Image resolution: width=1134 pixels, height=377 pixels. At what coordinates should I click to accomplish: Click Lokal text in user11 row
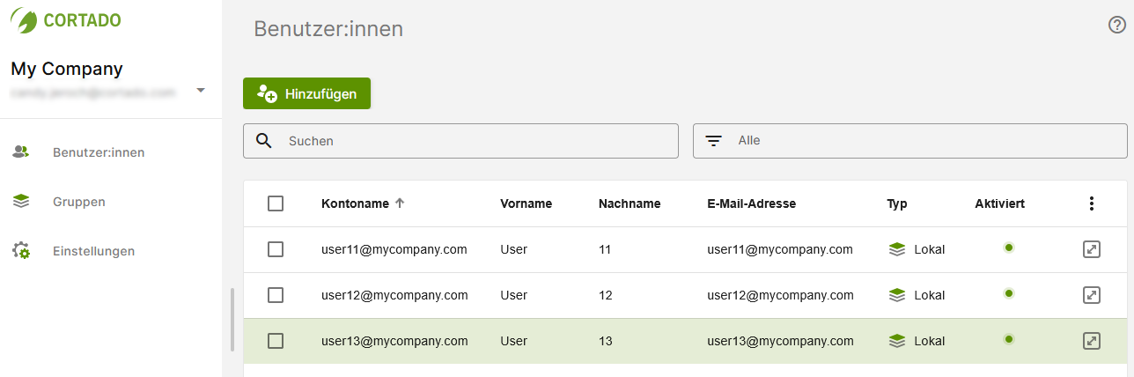[930, 249]
